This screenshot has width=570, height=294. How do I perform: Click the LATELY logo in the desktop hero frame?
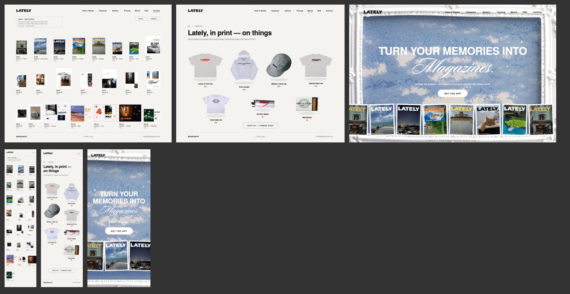click(x=373, y=12)
